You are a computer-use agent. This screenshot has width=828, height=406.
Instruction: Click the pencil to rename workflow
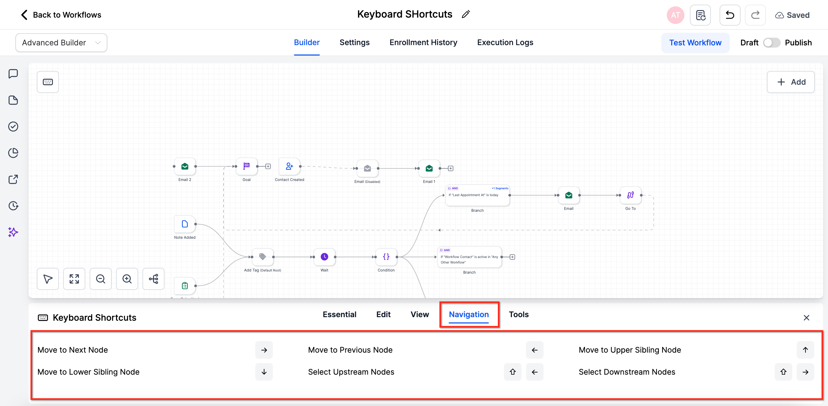[465, 15]
